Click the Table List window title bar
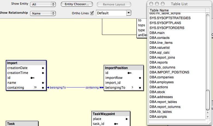This screenshot has height=126, width=213. pos(179,4)
